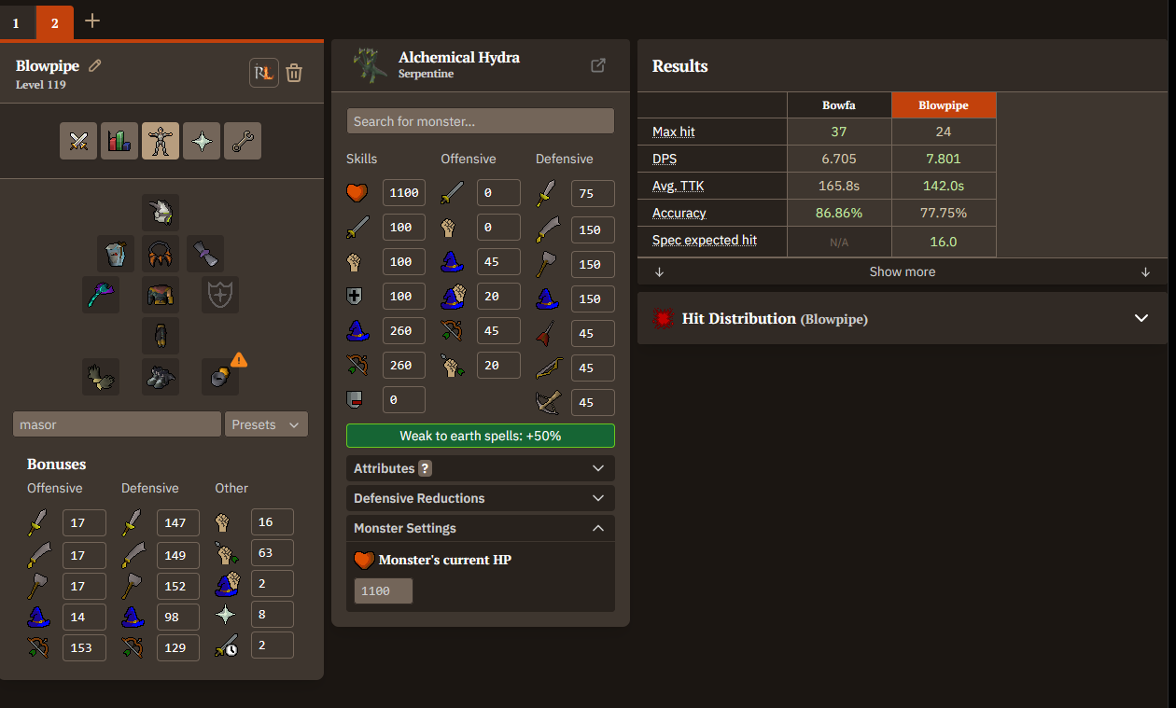The height and width of the screenshot is (708, 1176).
Task: Switch to loadout tab 2
Action: pyautogui.click(x=54, y=22)
